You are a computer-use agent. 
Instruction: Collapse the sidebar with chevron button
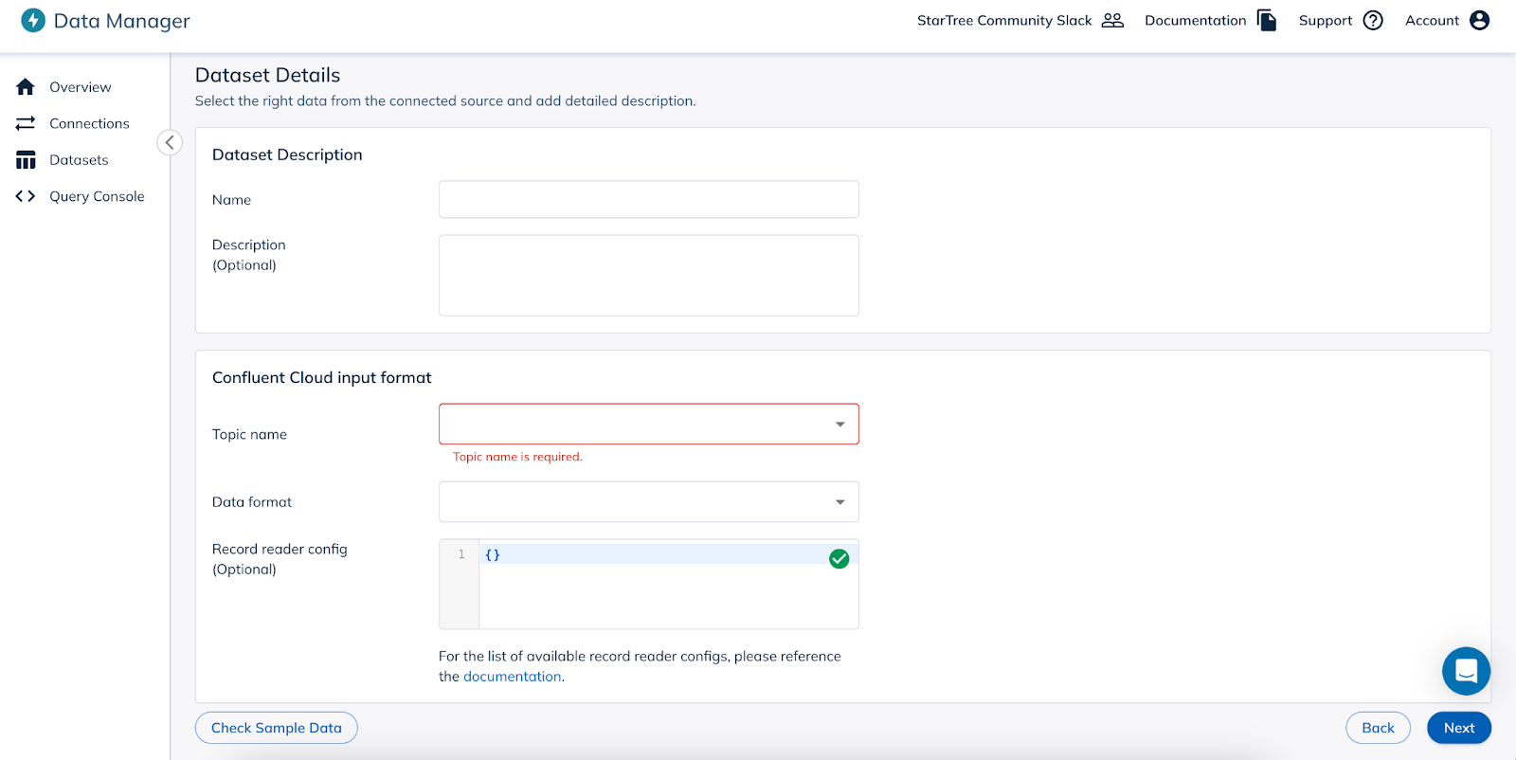[x=170, y=142]
